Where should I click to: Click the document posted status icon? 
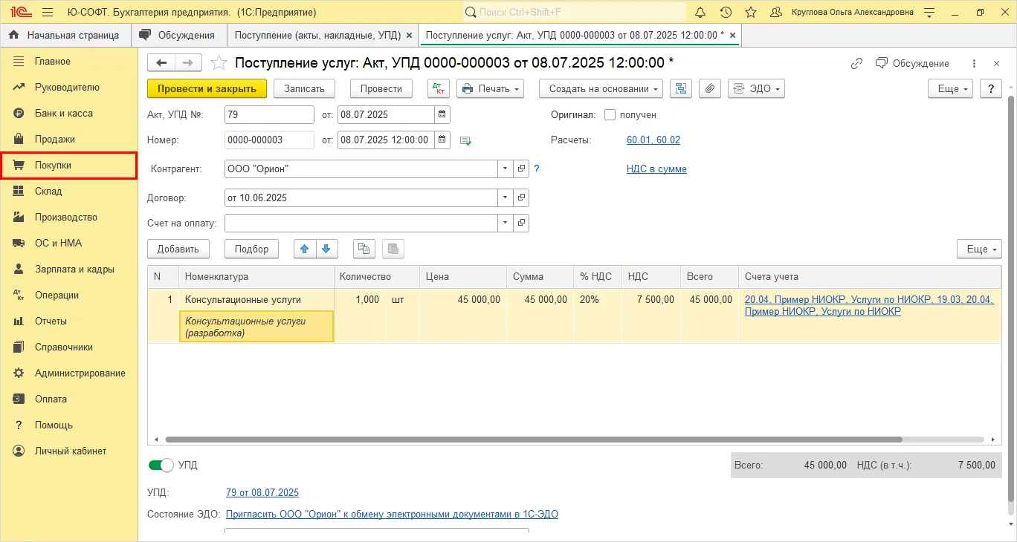466,140
